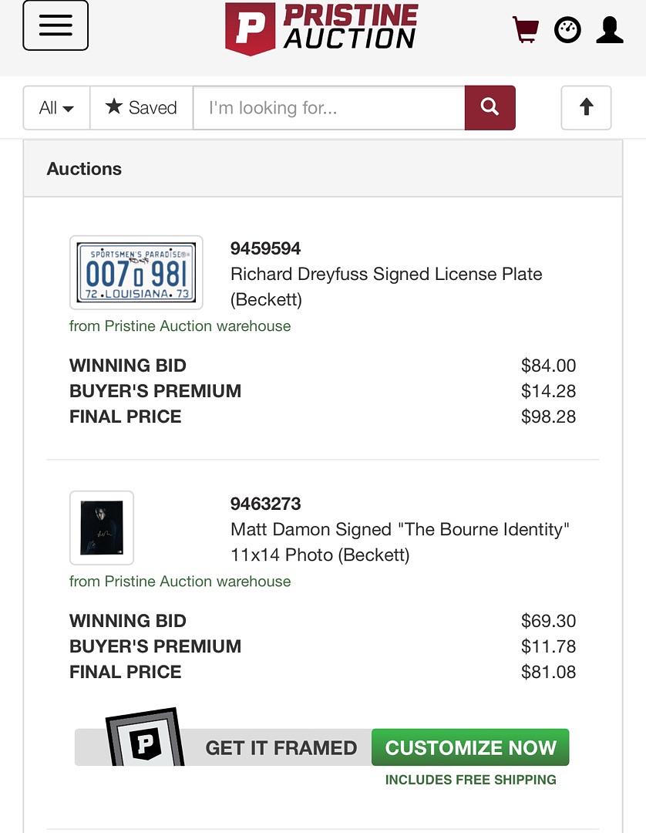646x833 pixels.
Task: Open the user account profile icon
Action: (x=610, y=30)
